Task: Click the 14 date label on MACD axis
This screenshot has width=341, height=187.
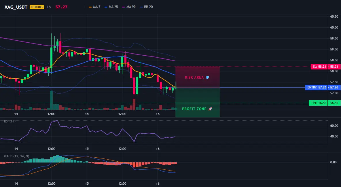Action: click(16, 184)
